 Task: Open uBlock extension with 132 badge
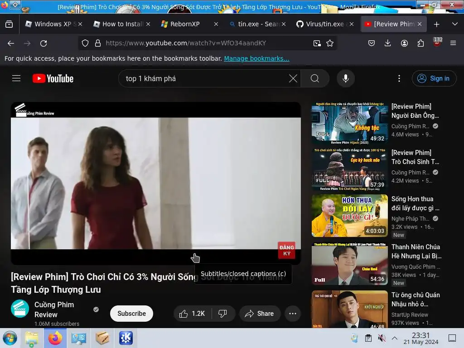437,42
